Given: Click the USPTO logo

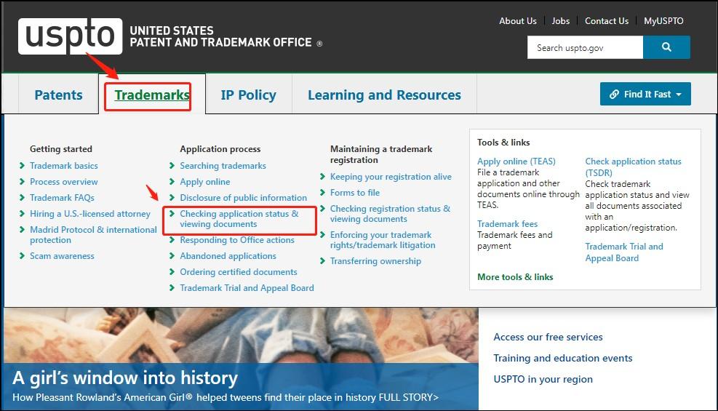Looking at the screenshot, I should pos(70,36).
